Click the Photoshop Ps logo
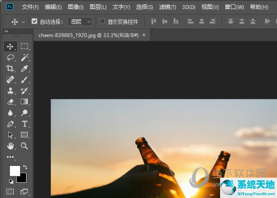This screenshot has height=198, width=277. pos(9,7)
